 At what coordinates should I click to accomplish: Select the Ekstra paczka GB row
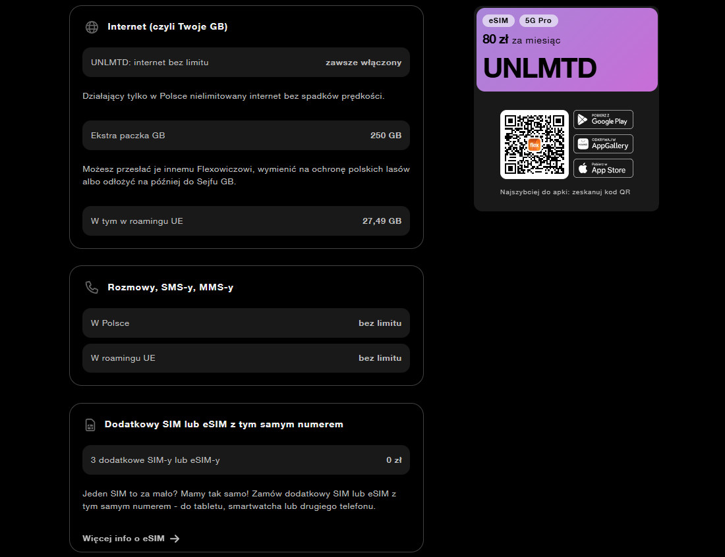[246, 136]
